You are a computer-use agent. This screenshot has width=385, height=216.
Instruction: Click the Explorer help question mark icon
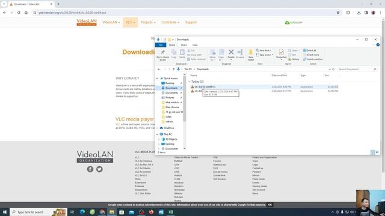378,45
